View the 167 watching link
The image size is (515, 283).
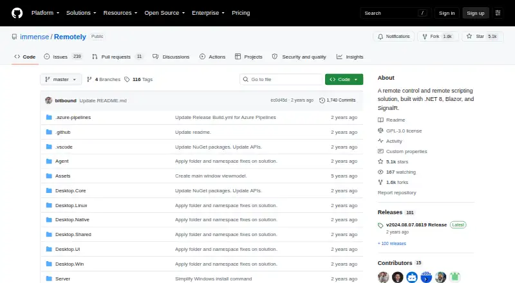pos(397,172)
